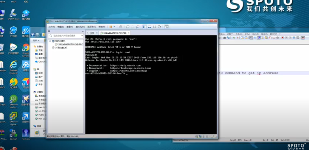Image resolution: width=309 pixels, height=150 pixels.
Task: Click the 'length : 115' status bar entry
Action: pos(236,140)
